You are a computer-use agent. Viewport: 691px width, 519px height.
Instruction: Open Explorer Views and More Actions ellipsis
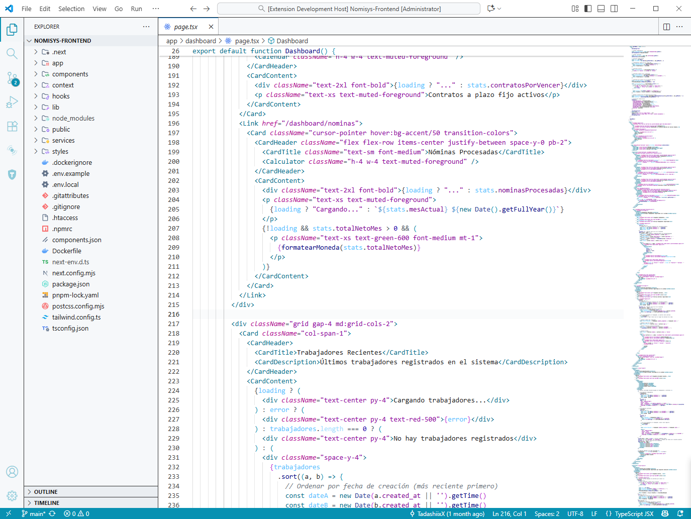[x=146, y=27]
